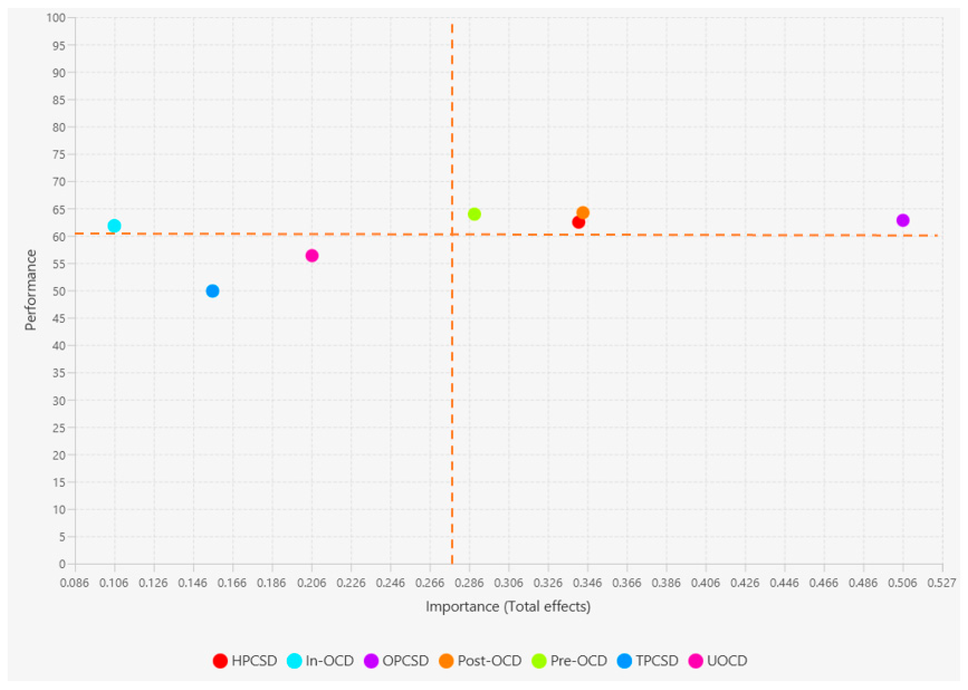Toggle the HPCSD legend label

tap(254, 661)
